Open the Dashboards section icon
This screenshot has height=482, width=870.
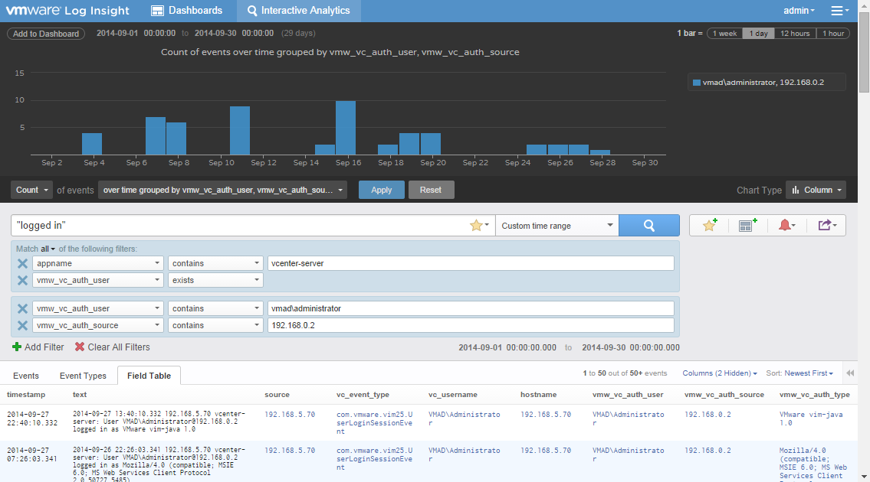pyautogui.click(x=158, y=11)
